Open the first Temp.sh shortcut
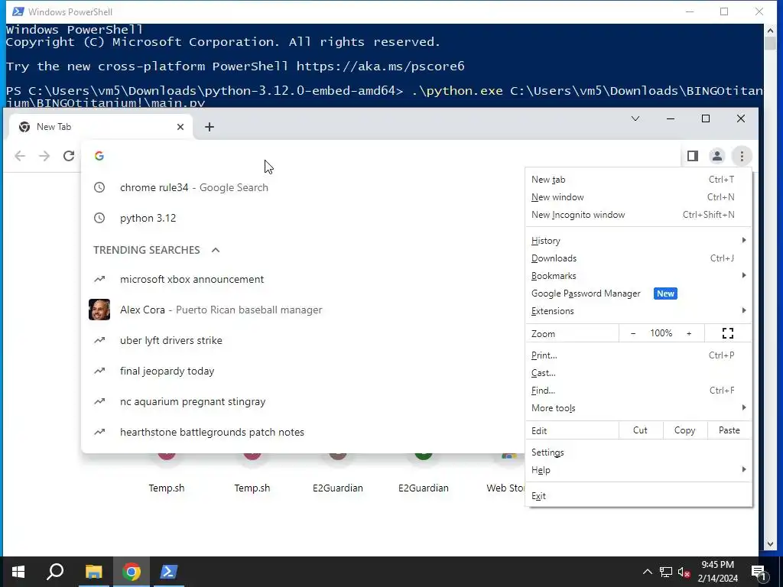 [166, 472]
